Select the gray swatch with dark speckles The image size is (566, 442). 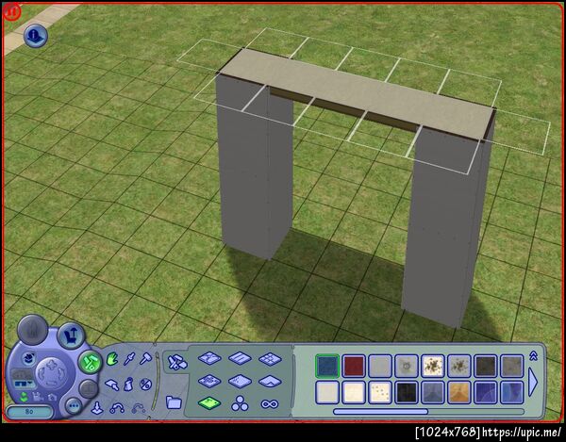tap(459, 366)
